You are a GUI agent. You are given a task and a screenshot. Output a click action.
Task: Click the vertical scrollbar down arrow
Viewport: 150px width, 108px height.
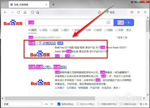tap(148, 94)
